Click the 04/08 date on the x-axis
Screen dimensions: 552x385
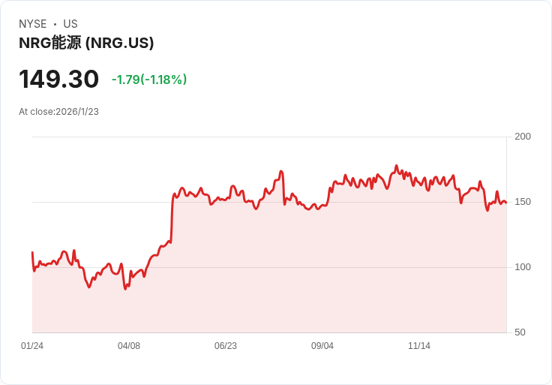pos(129,346)
